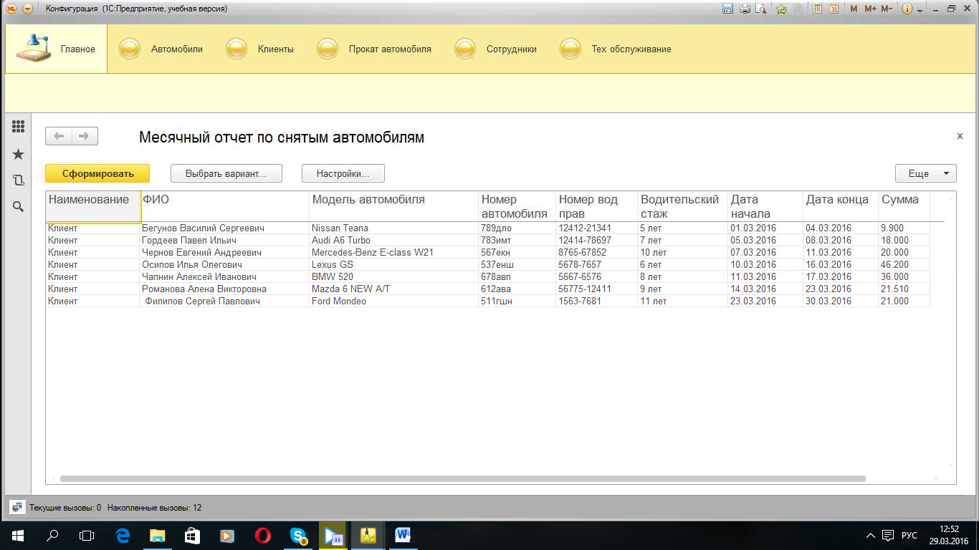Open the Автомобили section
The height and width of the screenshot is (550, 979).
coord(161,49)
